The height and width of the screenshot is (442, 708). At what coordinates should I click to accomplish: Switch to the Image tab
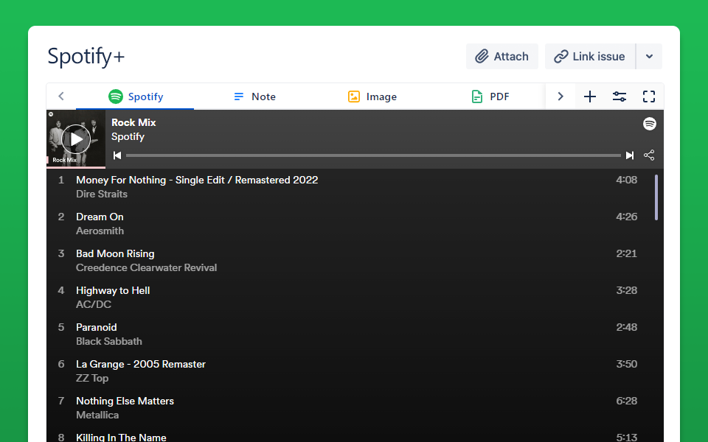click(x=372, y=97)
